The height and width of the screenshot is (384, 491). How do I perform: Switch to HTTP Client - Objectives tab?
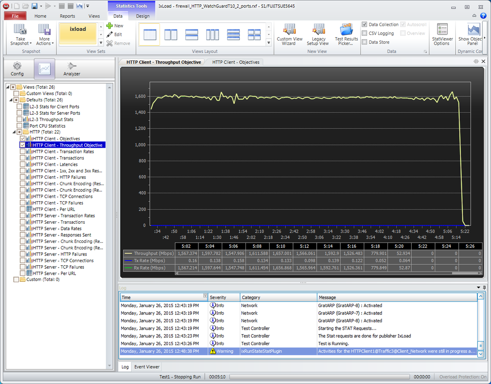point(236,62)
